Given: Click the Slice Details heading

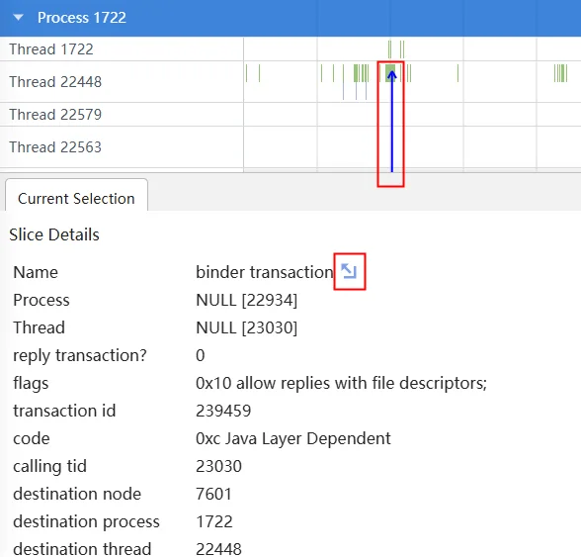Looking at the screenshot, I should (x=54, y=234).
